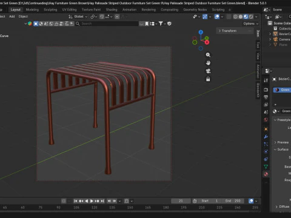This screenshot has width=291, height=218.
Task: Toggle X-ray mode in viewport header
Action: [229, 17]
